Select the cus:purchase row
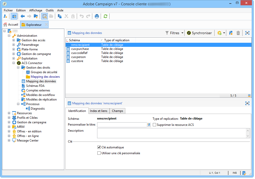255x179 pixels. coord(159,49)
